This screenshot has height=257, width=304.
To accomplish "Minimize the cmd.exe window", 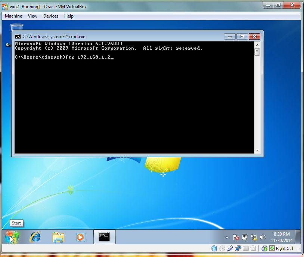I will 230,37.
